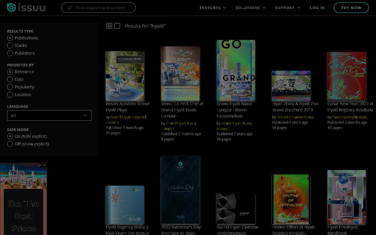Open 2022 Valentine's Day brochure cover

click(180, 190)
